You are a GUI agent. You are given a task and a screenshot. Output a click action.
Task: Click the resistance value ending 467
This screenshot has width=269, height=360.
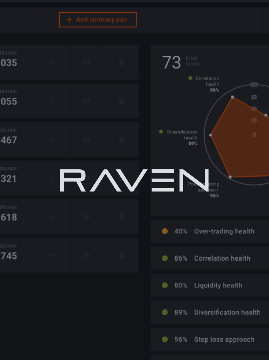(8, 140)
